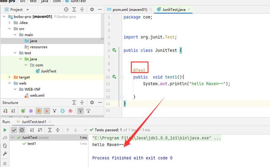This screenshot has height=167, width=270.
Task: Click the run gutter icon beside test1 method
Action: [x=114, y=77]
